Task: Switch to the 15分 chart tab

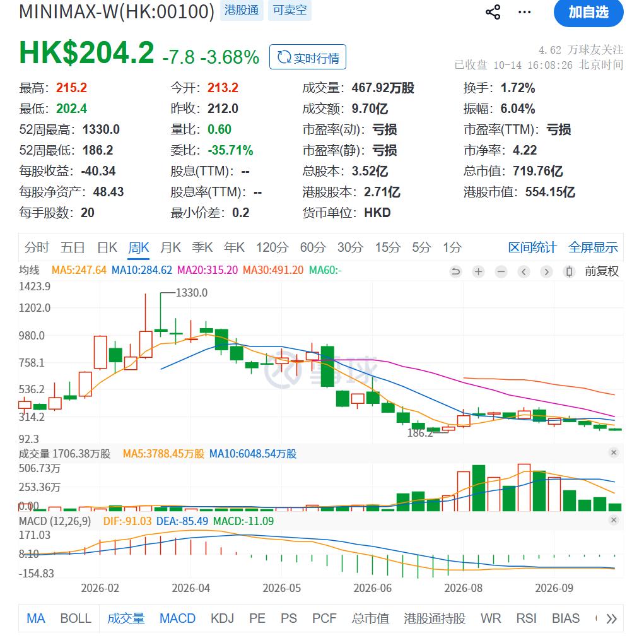Action: [388, 248]
